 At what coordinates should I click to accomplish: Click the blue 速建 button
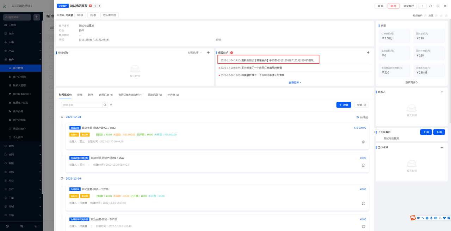point(344,105)
